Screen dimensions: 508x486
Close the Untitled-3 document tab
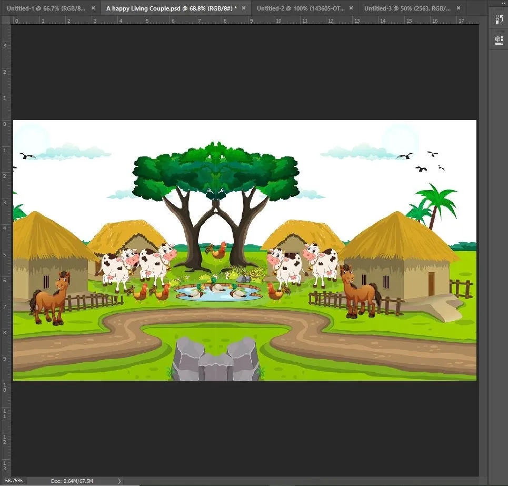point(459,8)
